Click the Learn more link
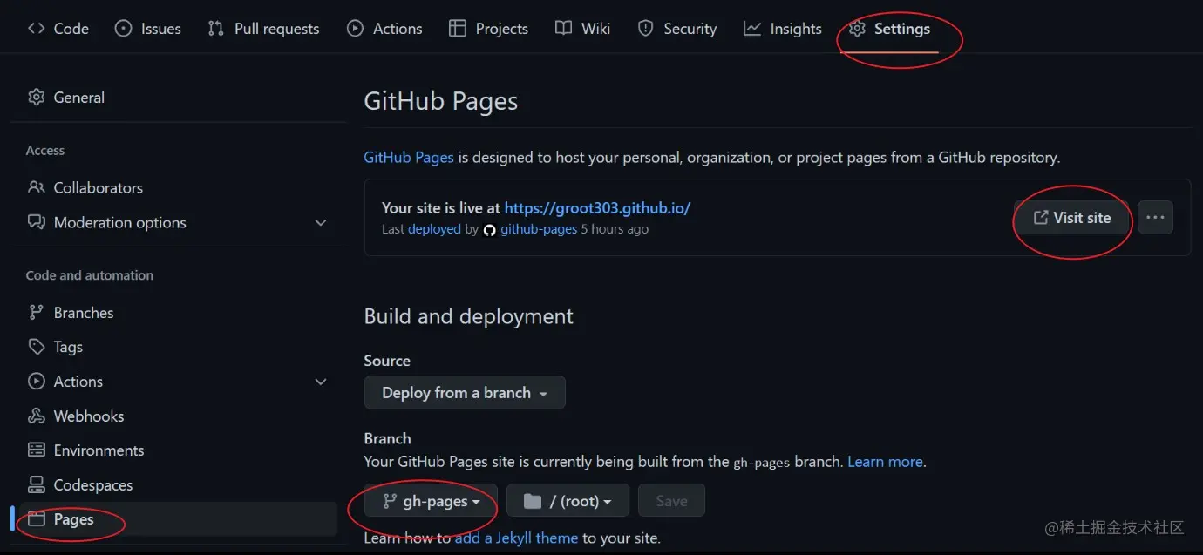This screenshot has height=555, width=1203. coord(885,462)
